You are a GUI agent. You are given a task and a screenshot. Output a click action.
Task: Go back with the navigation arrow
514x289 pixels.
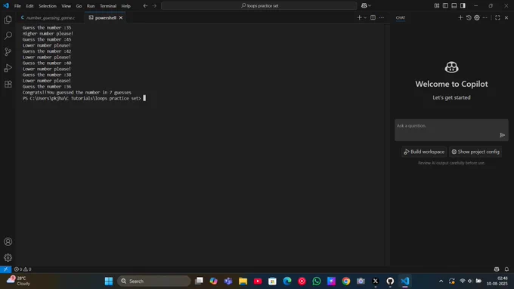click(x=145, y=5)
